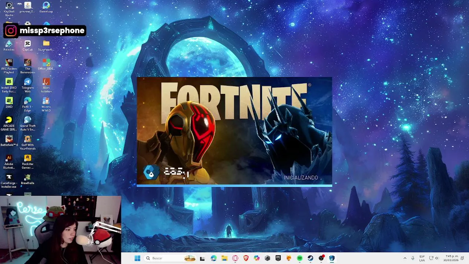This screenshot has height=264, width=469.
Task: Open Spotify from the taskbar
Action: (300, 258)
